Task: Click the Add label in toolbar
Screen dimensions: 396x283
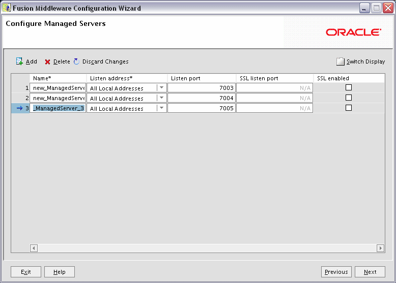Action: [x=32, y=61]
